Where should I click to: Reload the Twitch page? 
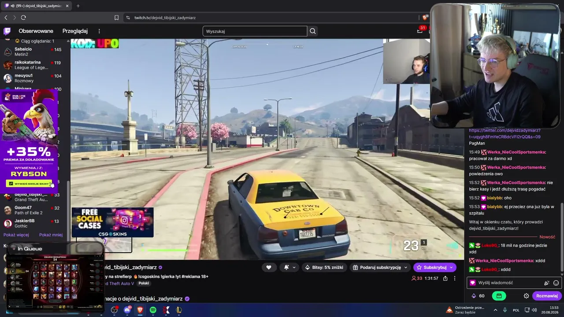23,18
